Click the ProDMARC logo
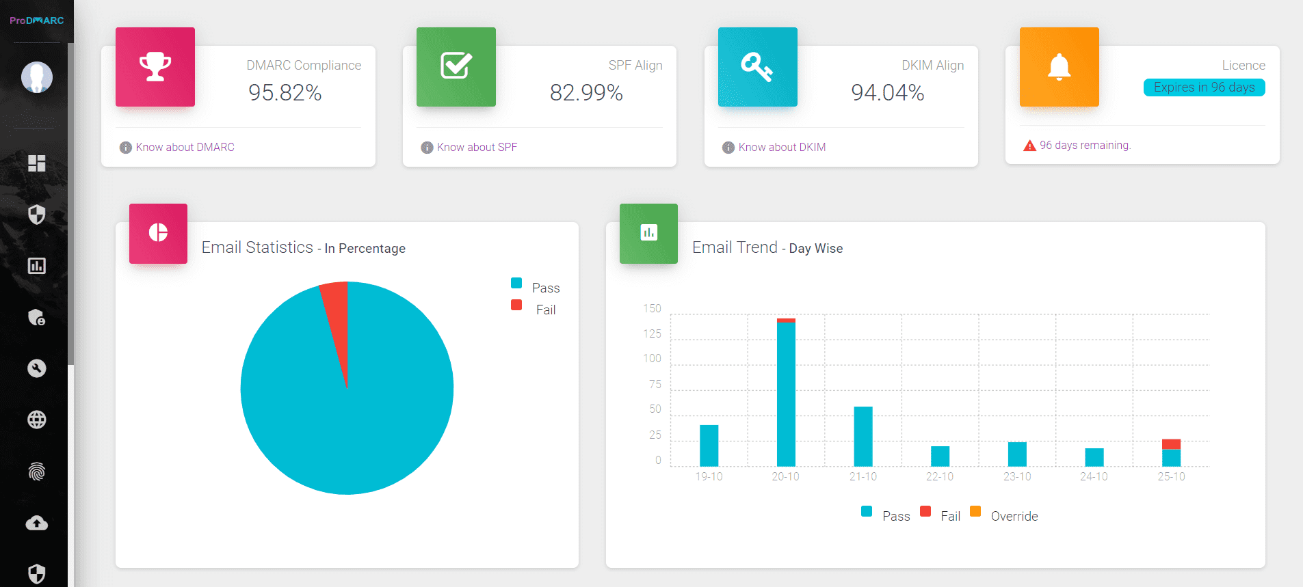 pyautogui.click(x=37, y=21)
